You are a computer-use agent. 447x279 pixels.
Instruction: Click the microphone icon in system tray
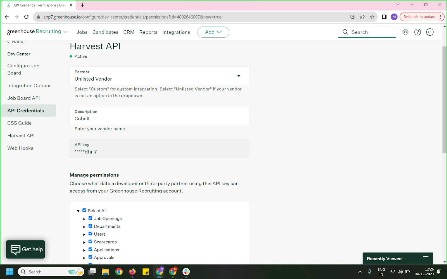pos(370,271)
